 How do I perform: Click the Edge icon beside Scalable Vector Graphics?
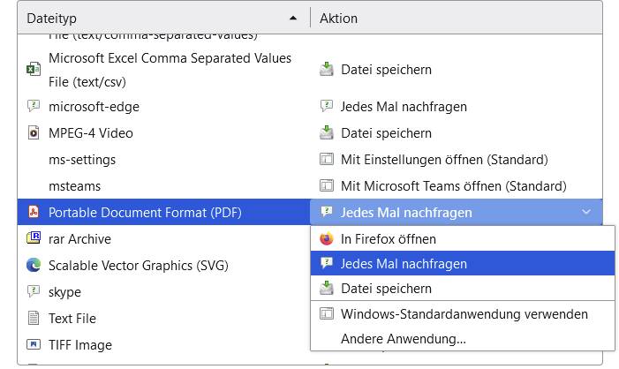point(34,265)
